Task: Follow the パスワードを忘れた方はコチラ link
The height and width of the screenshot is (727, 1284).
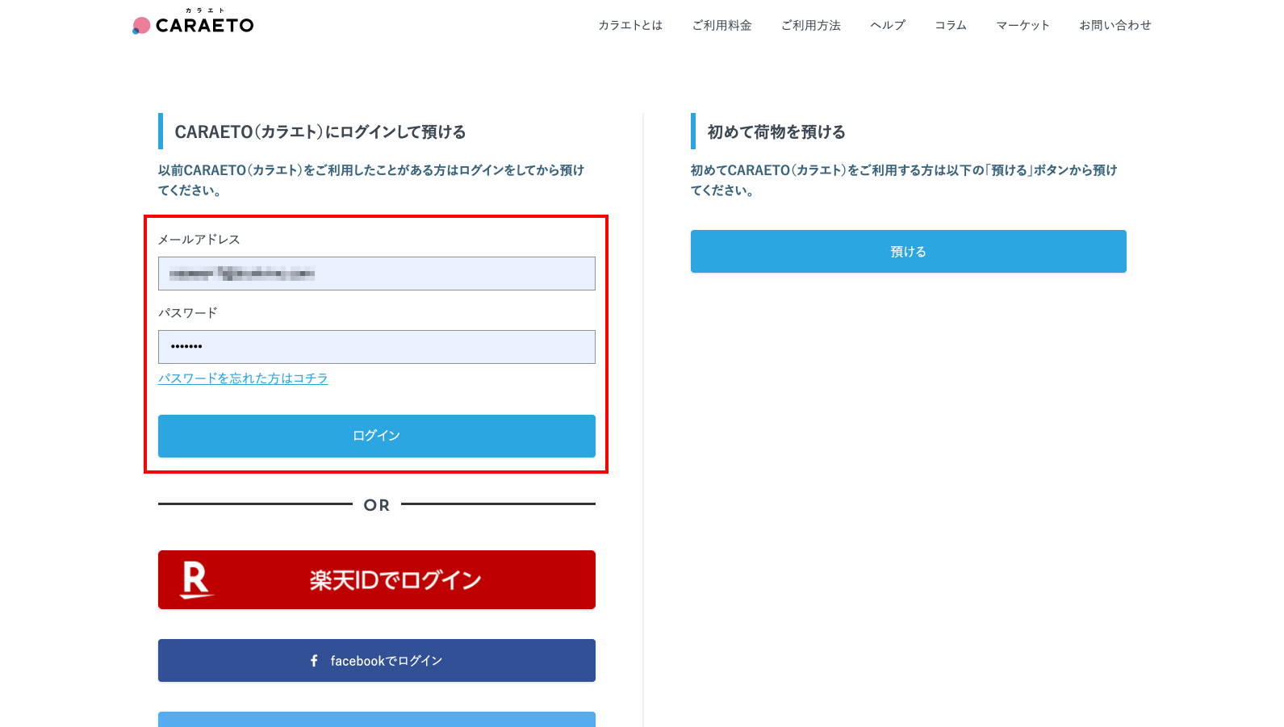Action: click(243, 378)
